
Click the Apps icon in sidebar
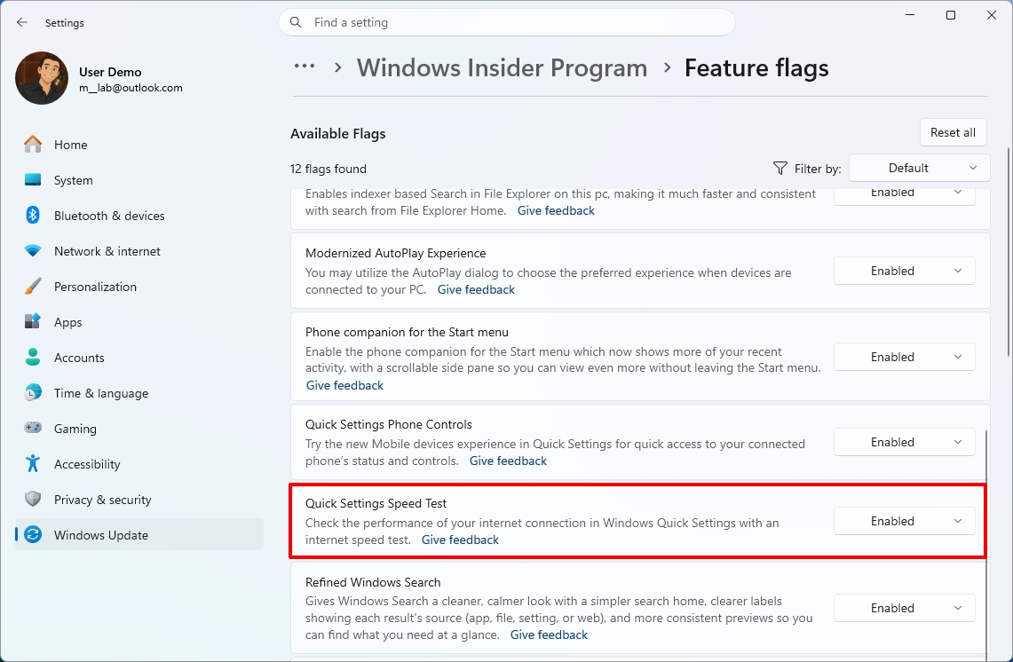click(33, 321)
